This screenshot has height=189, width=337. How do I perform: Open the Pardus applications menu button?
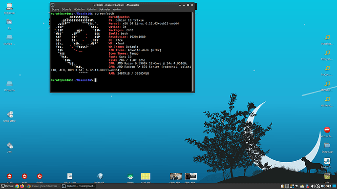[x=7, y=186]
